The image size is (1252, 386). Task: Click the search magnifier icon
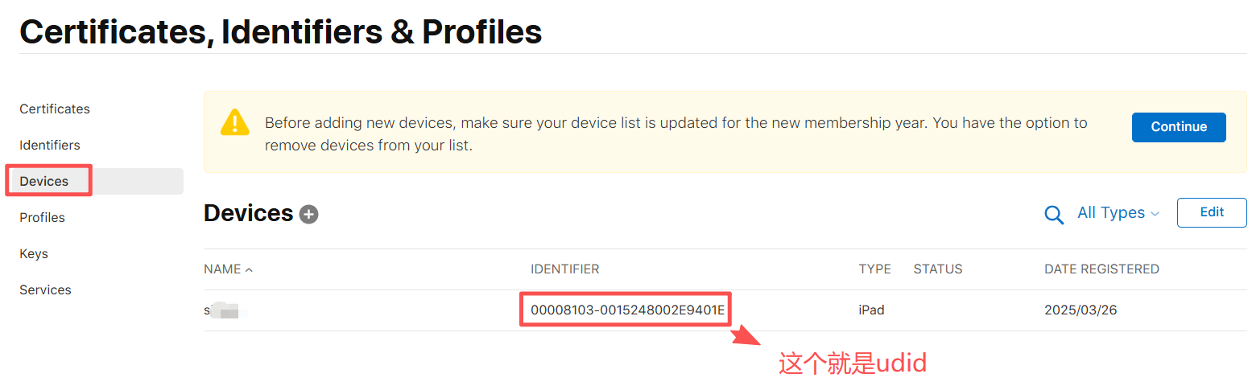pyautogui.click(x=1053, y=214)
